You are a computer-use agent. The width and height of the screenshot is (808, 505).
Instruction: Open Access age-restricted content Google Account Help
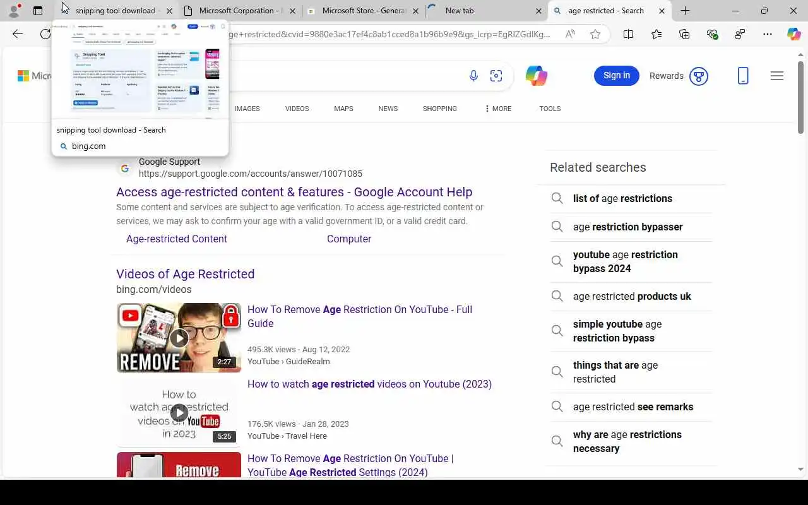[294, 192]
